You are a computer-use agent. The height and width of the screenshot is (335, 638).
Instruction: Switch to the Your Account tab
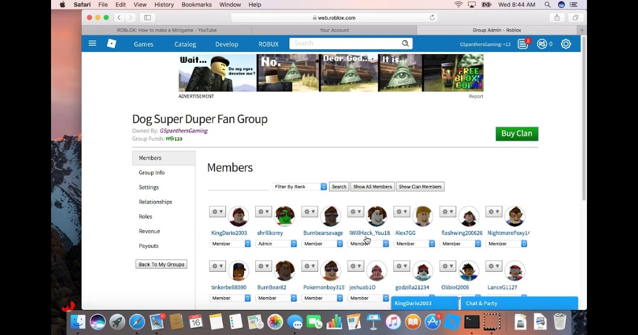coord(334,30)
